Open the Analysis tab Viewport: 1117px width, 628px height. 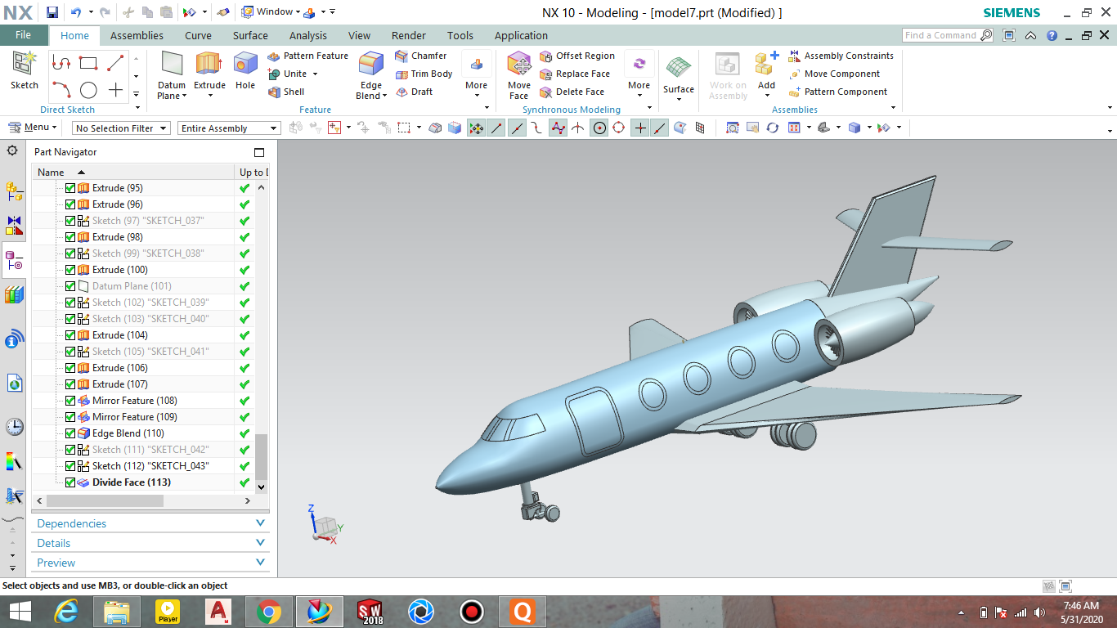coord(307,35)
